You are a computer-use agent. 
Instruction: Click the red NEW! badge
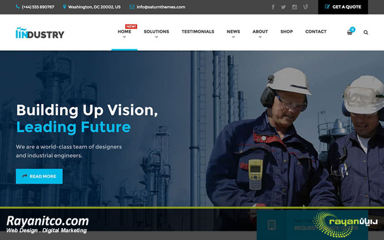pyautogui.click(x=131, y=26)
